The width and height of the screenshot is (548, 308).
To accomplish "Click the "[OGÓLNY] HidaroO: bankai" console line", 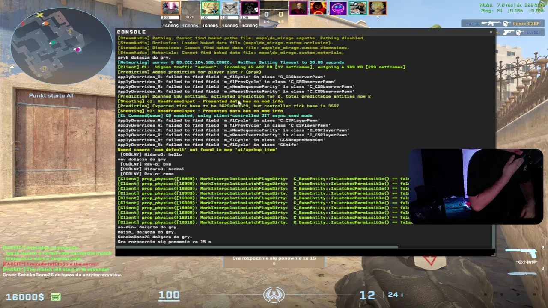I will click(152, 169).
